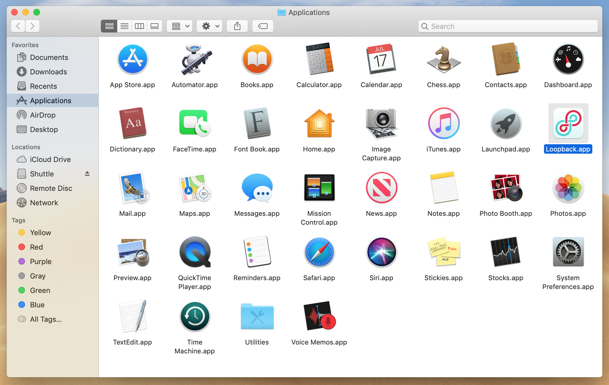Filter by the Purple tag
609x385 pixels.
(x=53, y=262)
